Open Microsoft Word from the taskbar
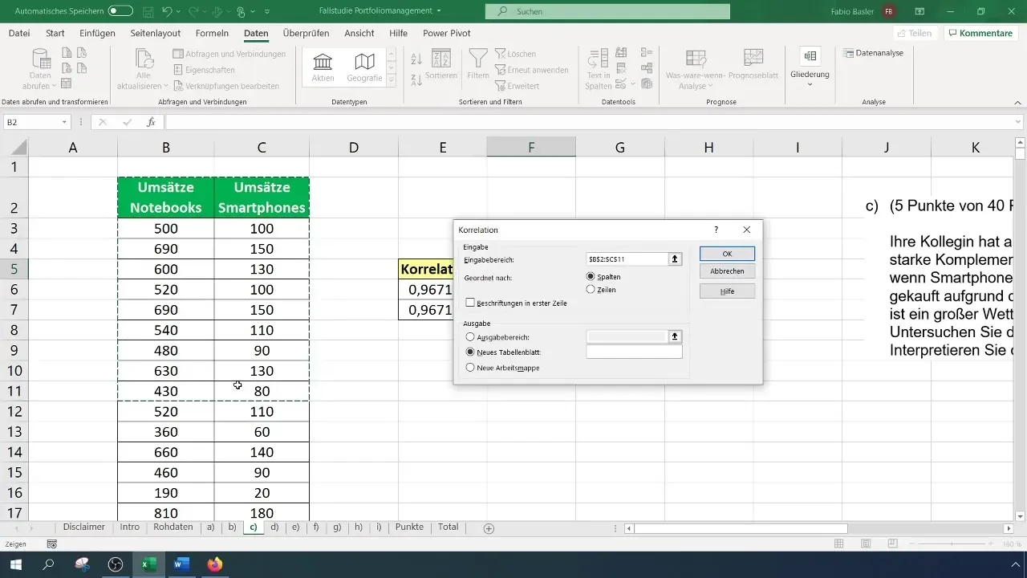 [180, 564]
